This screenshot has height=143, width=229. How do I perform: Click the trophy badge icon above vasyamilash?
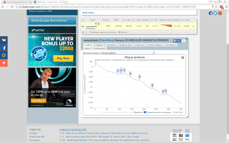(x=96, y=24)
